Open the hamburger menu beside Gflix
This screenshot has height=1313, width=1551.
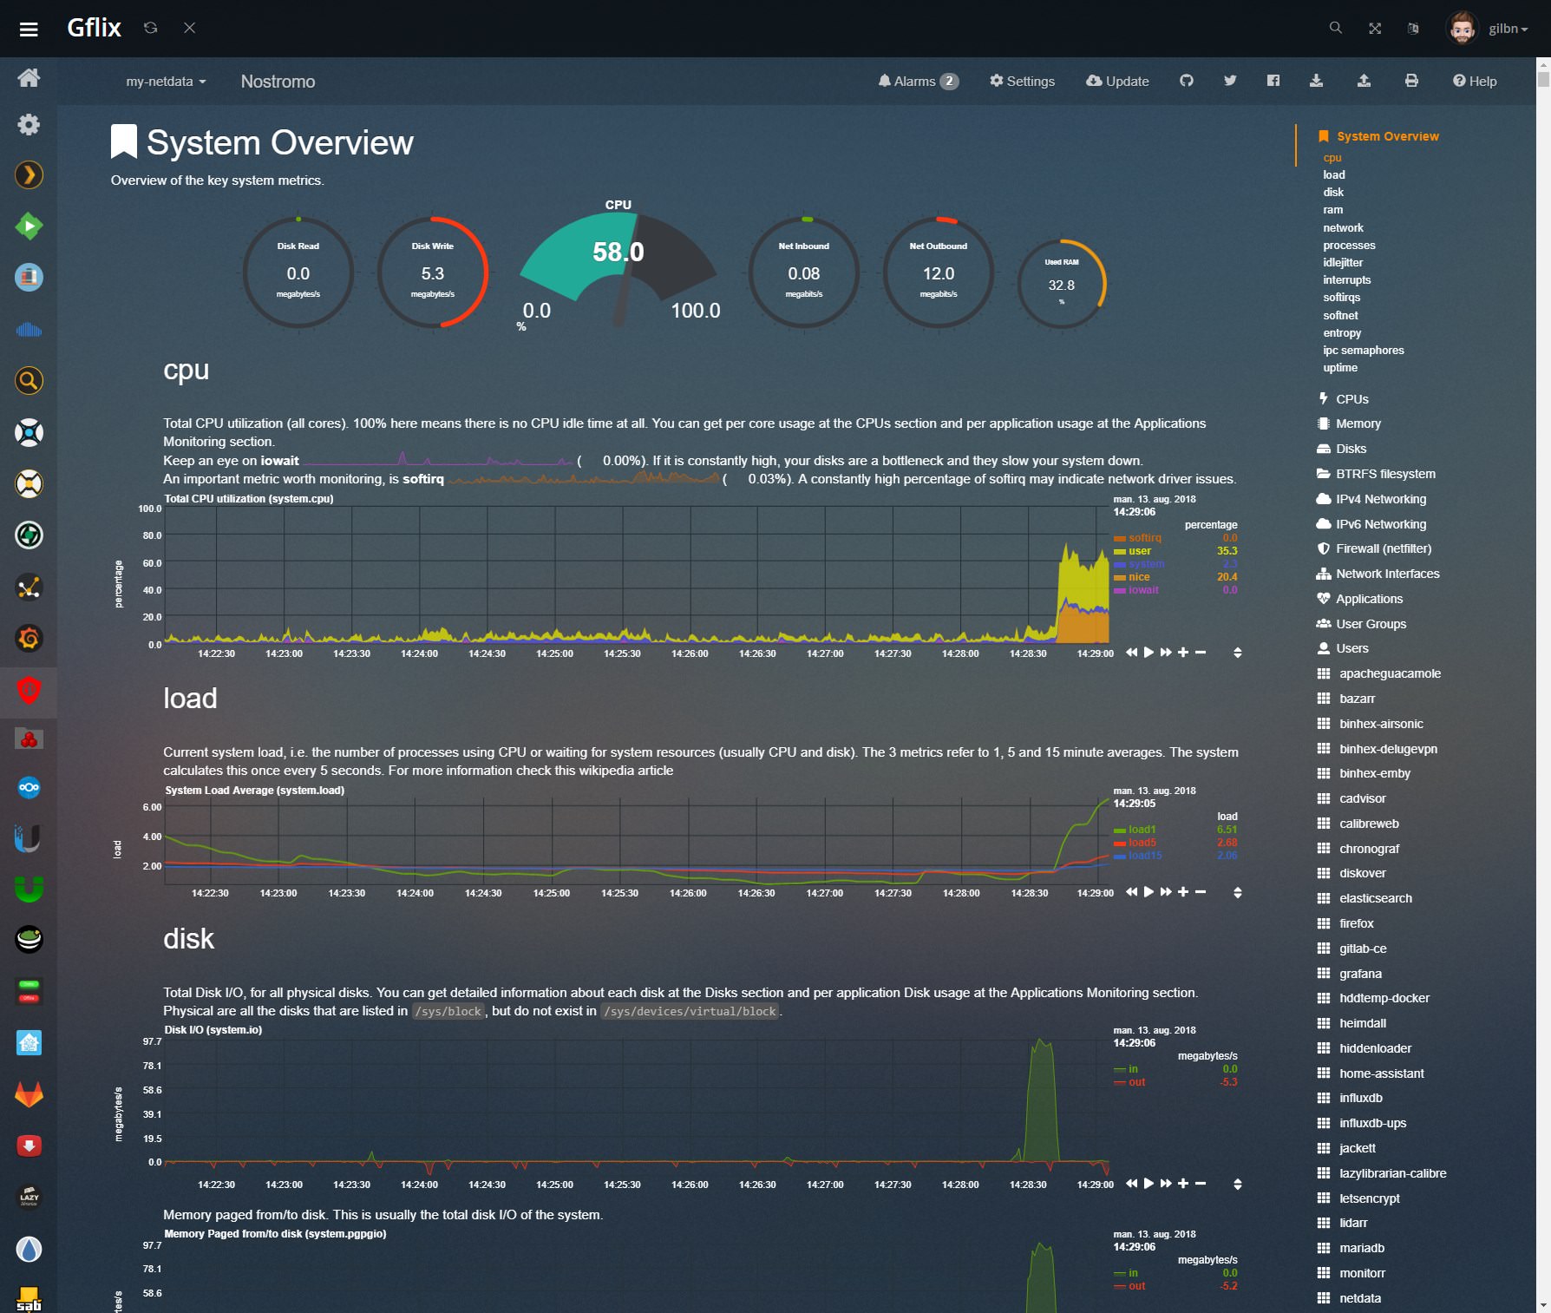click(29, 30)
